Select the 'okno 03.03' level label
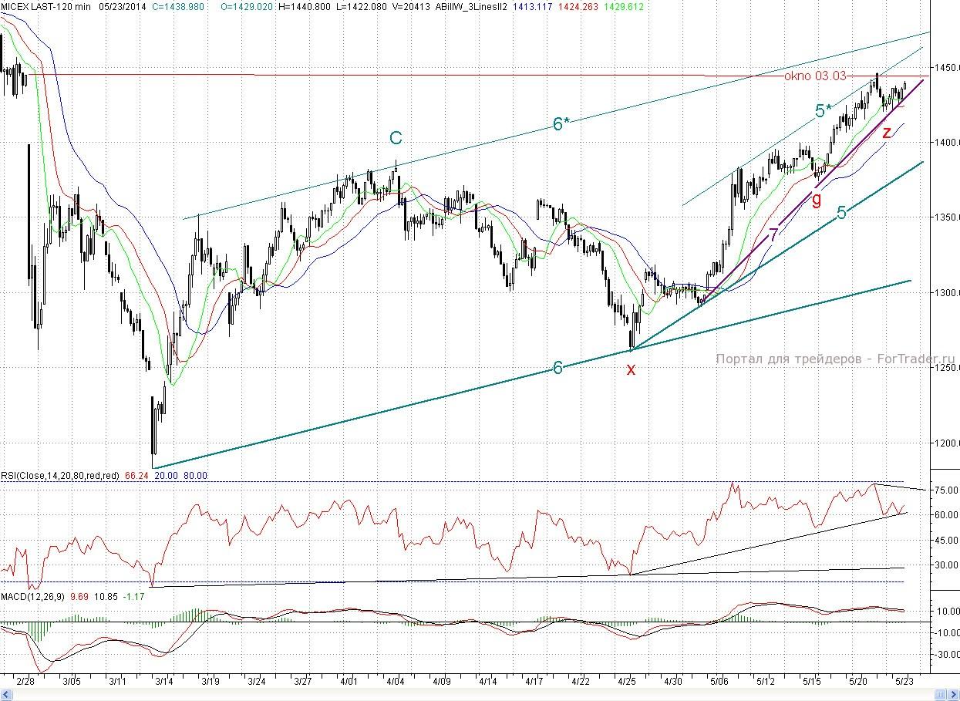The width and height of the screenshot is (960, 701). click(815, 76)
